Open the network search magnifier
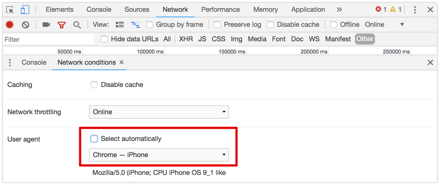The image size is (440, 185). pos(77,25)
